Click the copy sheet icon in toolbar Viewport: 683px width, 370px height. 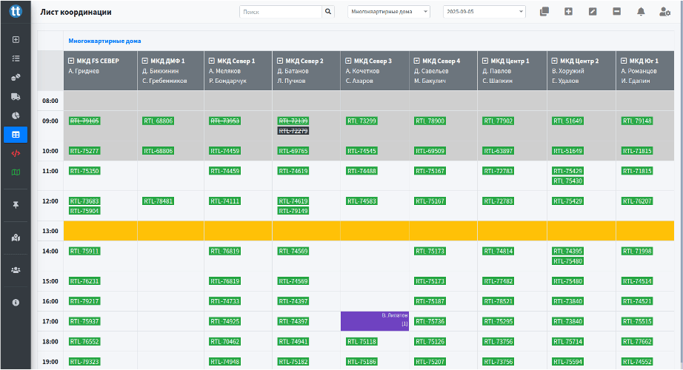[x=544, y=12]
